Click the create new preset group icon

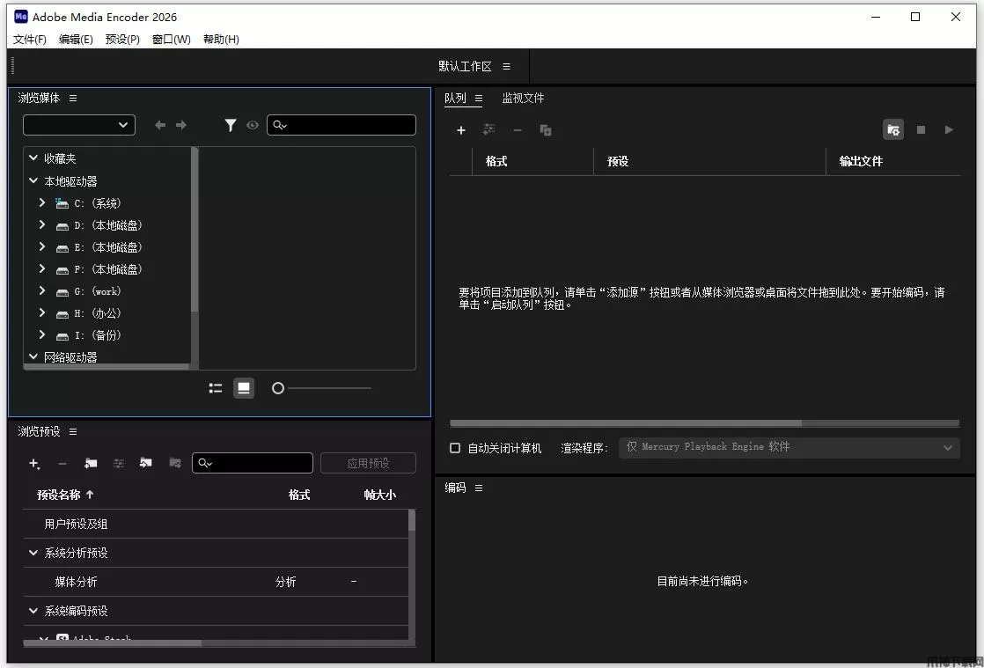pyautogui.click(x=91, y=463)
